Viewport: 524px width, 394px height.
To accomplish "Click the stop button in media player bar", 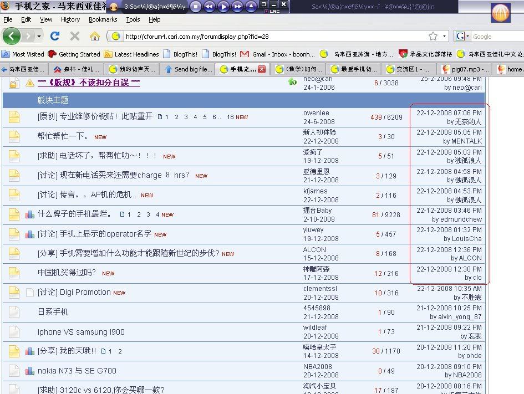I will [x=196, y=7].
